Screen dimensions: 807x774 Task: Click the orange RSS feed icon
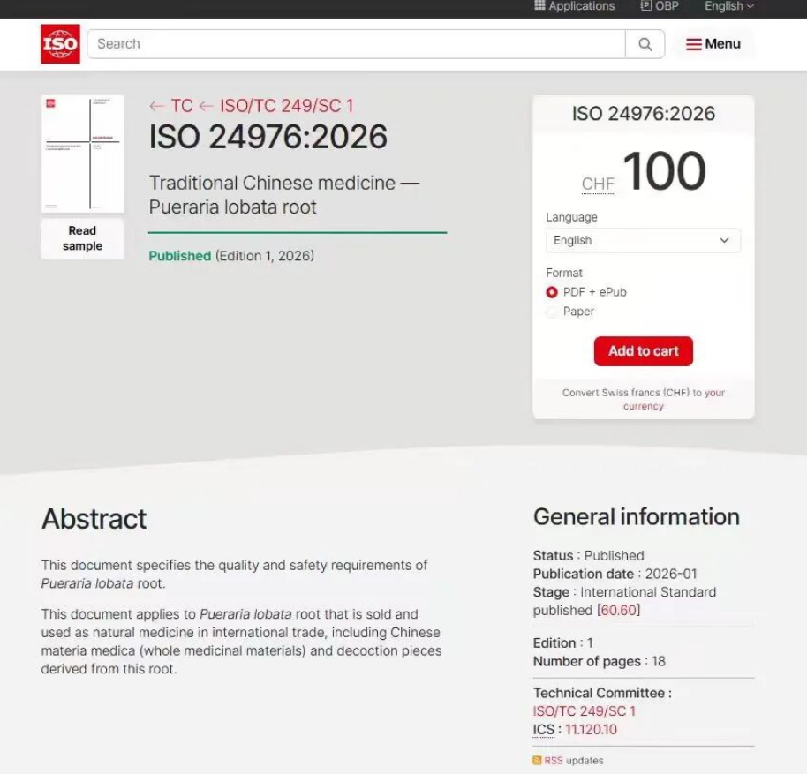(x=537, y=760)
